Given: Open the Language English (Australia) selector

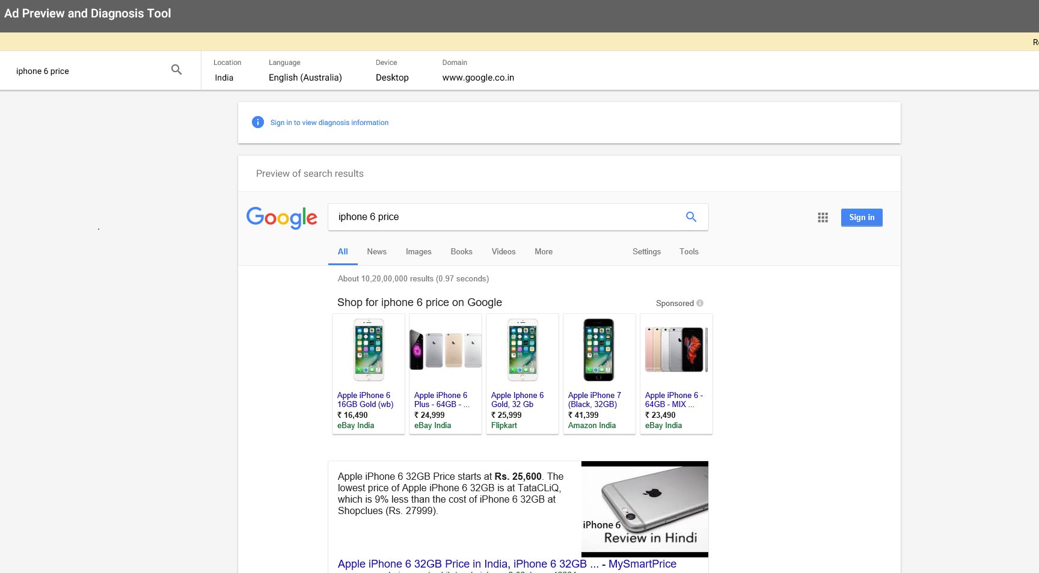Looking at the screenshot, I should click(305, 70).
